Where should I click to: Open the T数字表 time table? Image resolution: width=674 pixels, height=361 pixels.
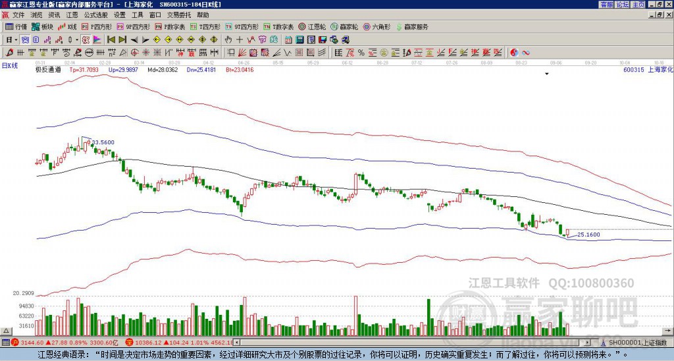point(278,26)
